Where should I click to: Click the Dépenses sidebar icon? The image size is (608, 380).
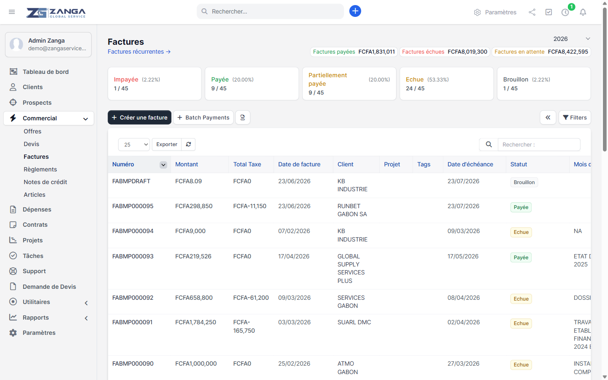pos(13,209)
